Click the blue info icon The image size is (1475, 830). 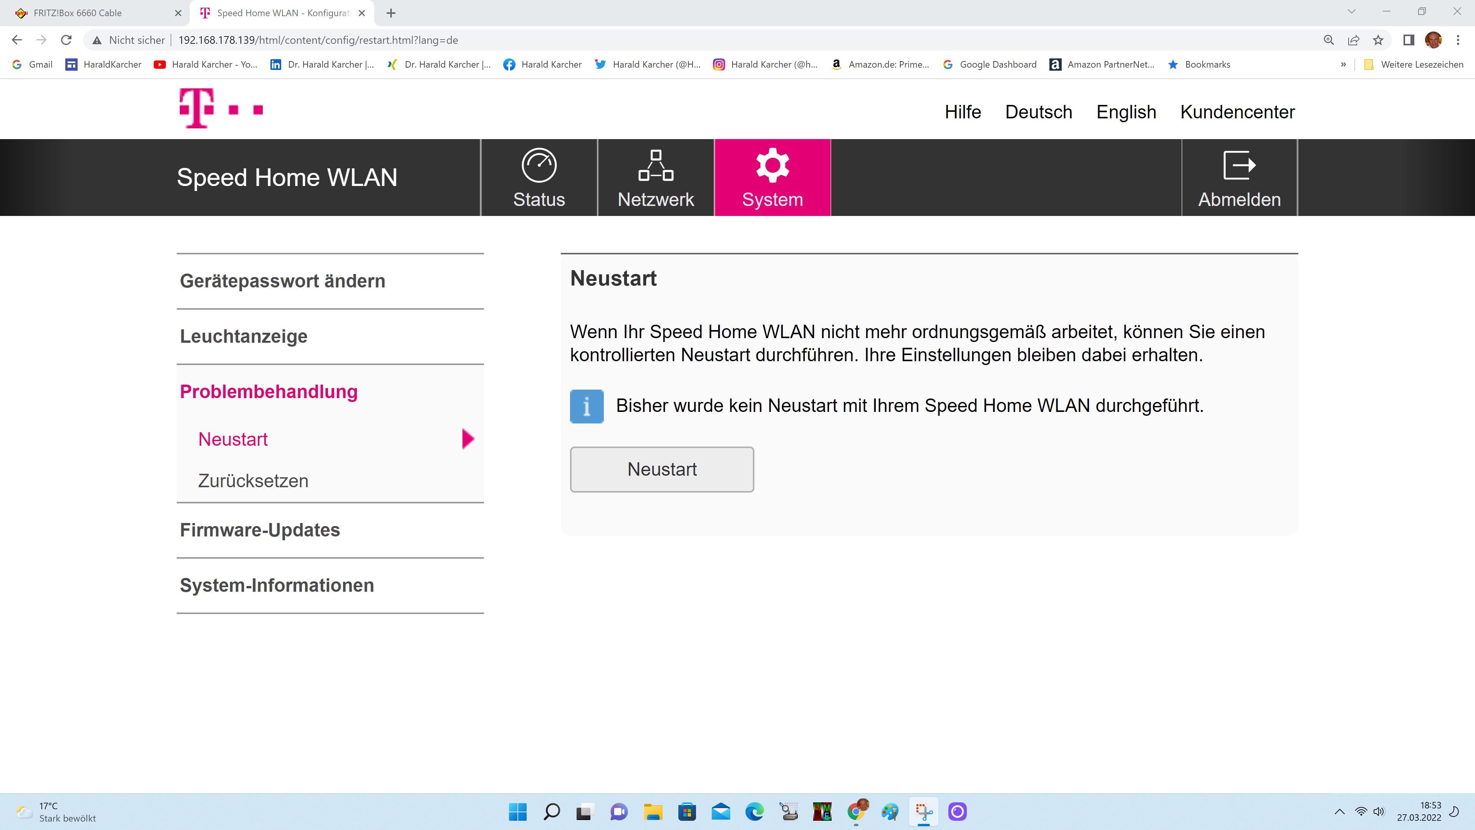pos(586,406)
